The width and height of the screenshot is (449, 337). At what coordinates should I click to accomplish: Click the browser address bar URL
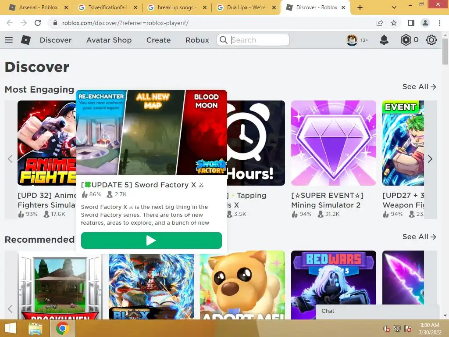125,23
